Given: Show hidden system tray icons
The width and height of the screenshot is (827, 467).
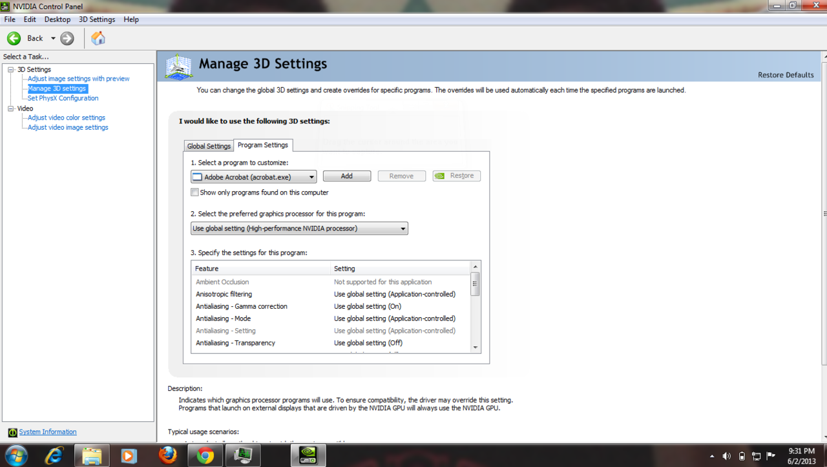Looking at the screenshot, I should [712, 456].
